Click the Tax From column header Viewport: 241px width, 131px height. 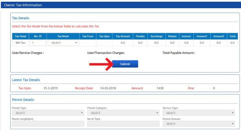click(x=88, y=36)
